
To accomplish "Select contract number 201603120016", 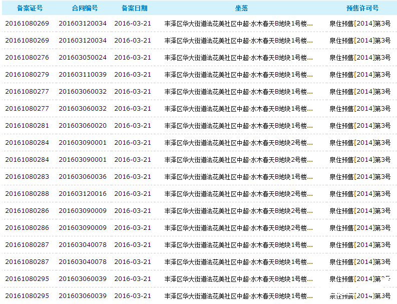I will tap(83, 194).
